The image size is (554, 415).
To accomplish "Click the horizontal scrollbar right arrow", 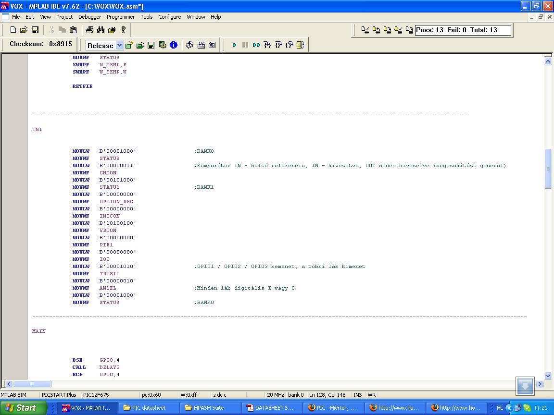I will [x=540, y=384].
